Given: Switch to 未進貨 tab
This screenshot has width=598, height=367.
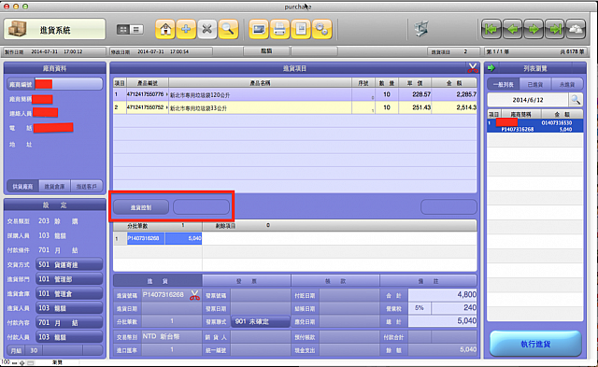Looking at the screenshot, I should point(567,84).
